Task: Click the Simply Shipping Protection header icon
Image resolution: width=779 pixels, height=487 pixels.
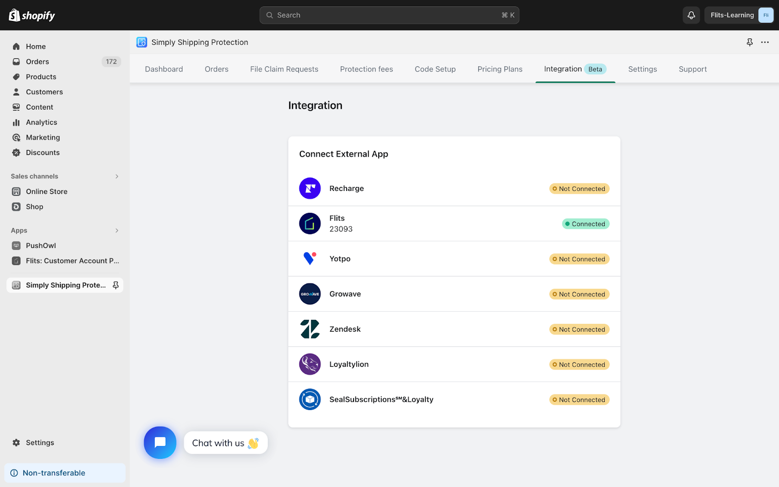Action: coord(142,42)
